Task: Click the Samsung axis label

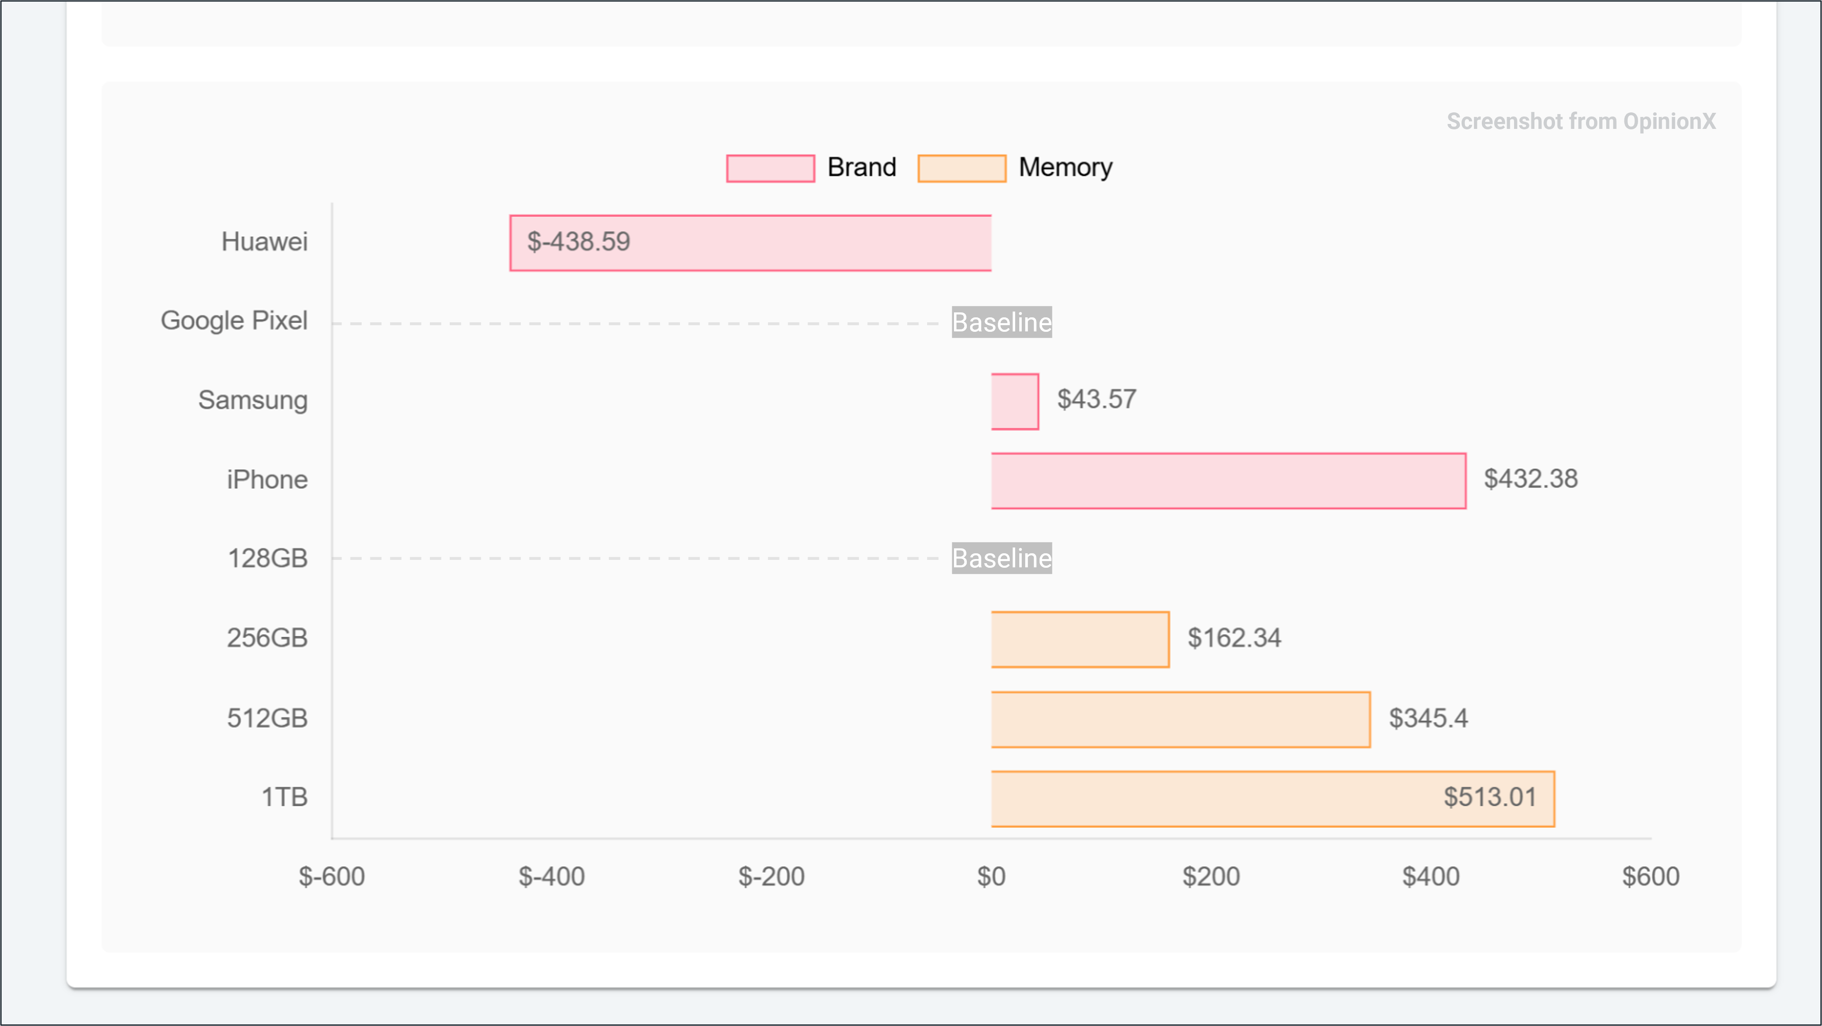Action: (x=253, y=401)
